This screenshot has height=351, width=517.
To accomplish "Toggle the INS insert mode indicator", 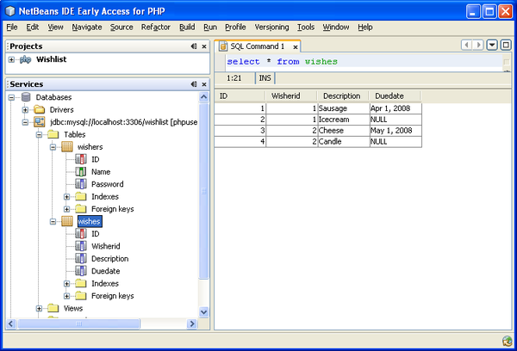I will [265, 78].
